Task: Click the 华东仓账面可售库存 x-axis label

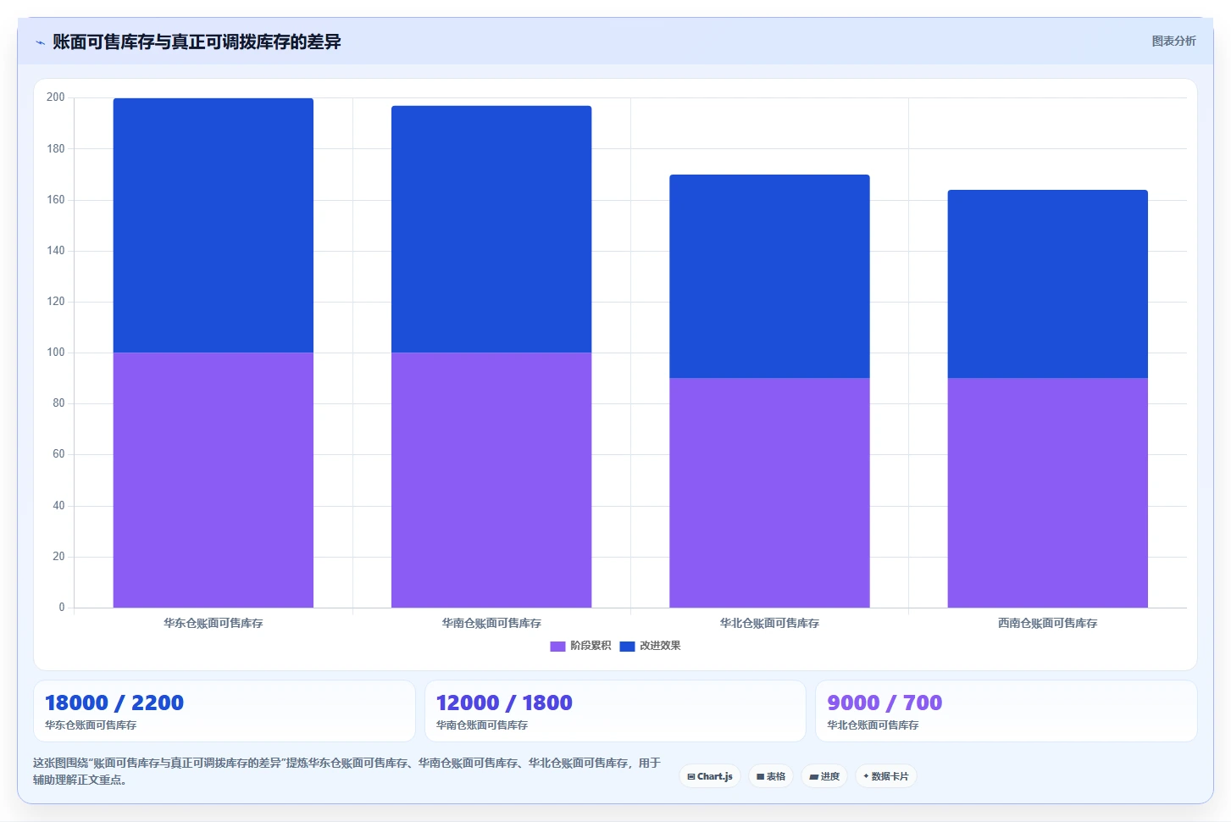Action: click(x=213, y=623)
